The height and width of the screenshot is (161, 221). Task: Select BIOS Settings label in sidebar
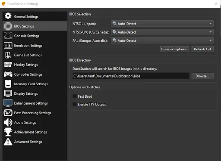(x=24, y=26)
